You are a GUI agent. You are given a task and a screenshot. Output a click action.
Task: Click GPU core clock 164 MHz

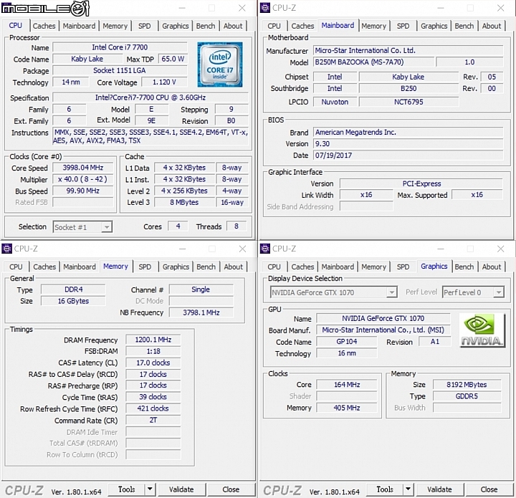(x=347, y=385)
